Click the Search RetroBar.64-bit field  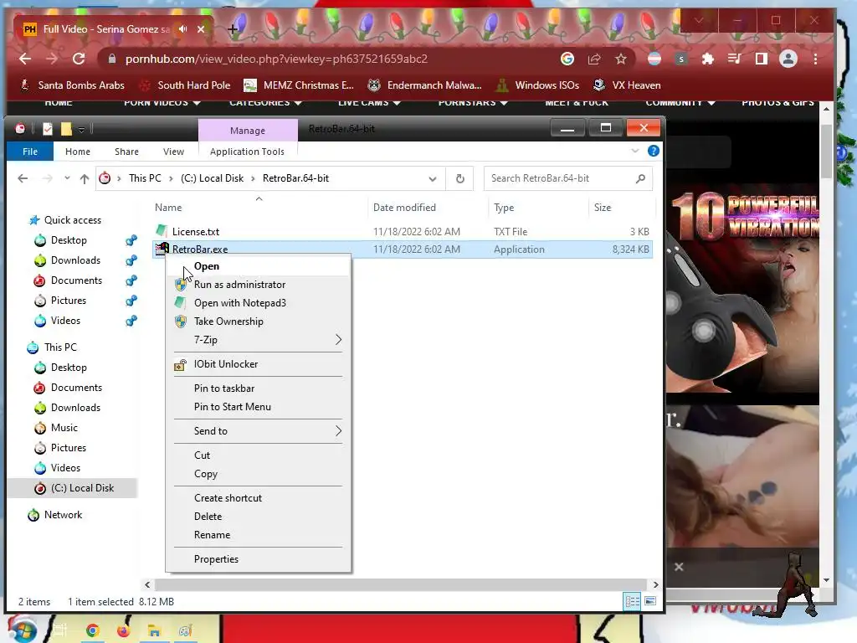click(568, 178)
